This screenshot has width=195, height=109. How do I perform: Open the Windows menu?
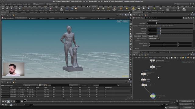tap(19, 4)
